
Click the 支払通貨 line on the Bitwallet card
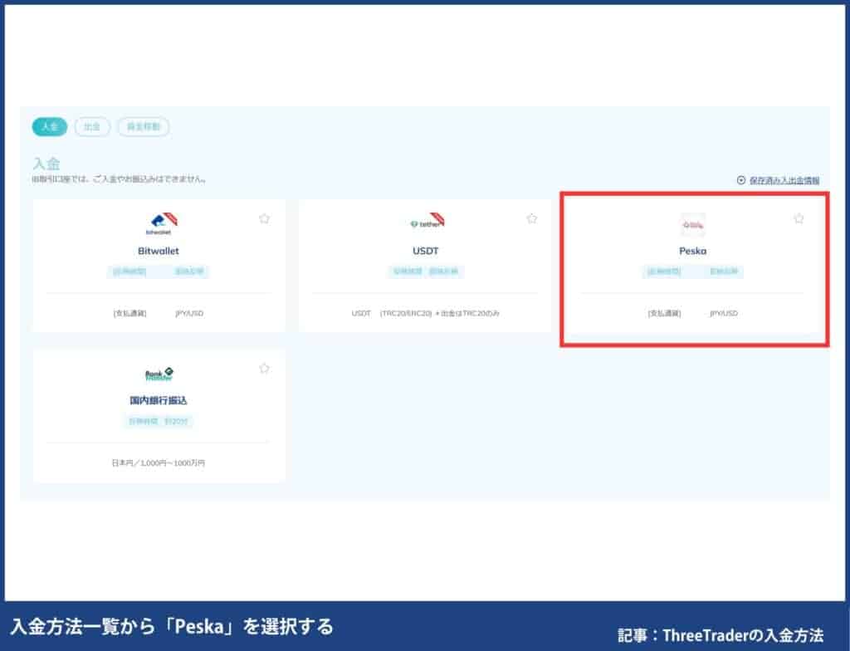coord(159,313)
